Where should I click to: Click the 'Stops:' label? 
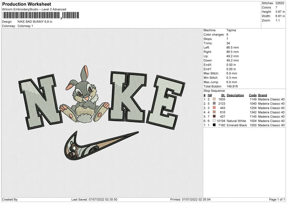click(x=208, y=39)
